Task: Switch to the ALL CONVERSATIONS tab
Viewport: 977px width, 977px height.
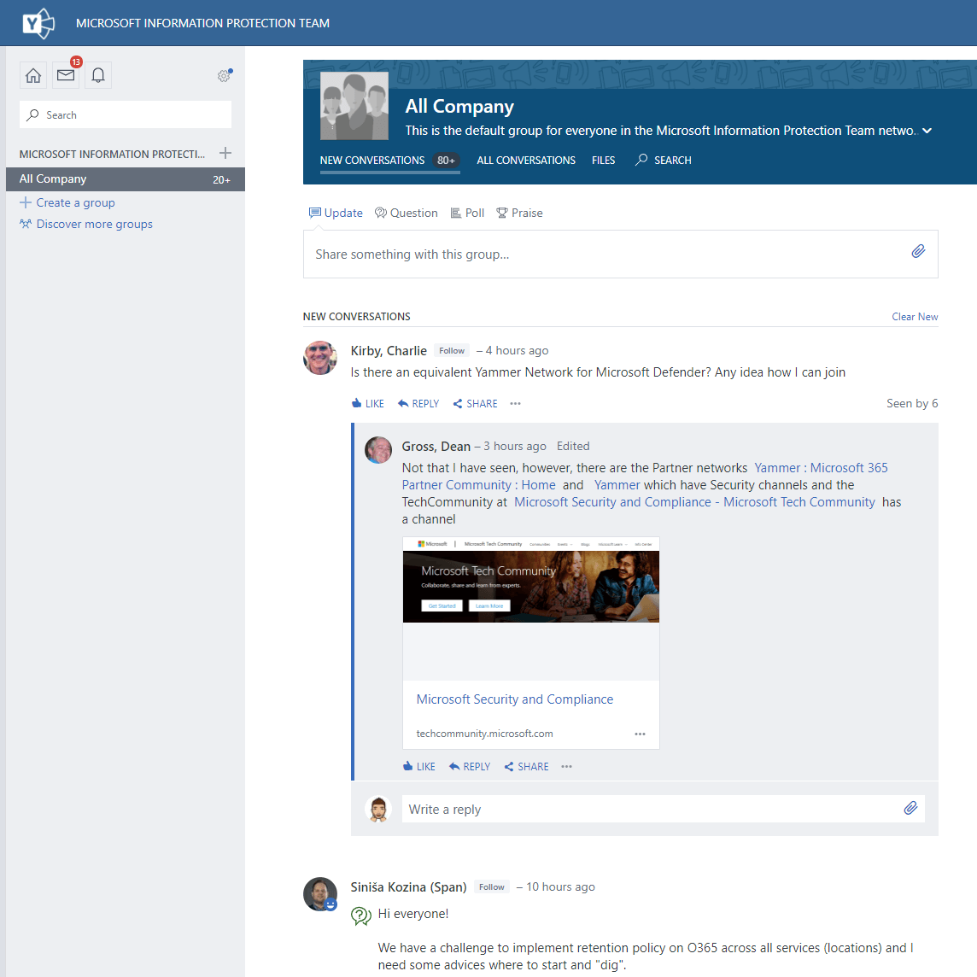Action: click(525, 160)
